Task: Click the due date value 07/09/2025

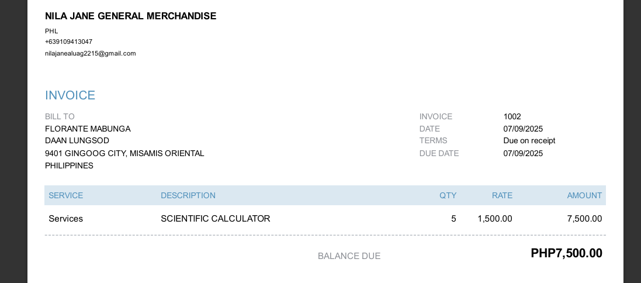Action: coord(523,153)
